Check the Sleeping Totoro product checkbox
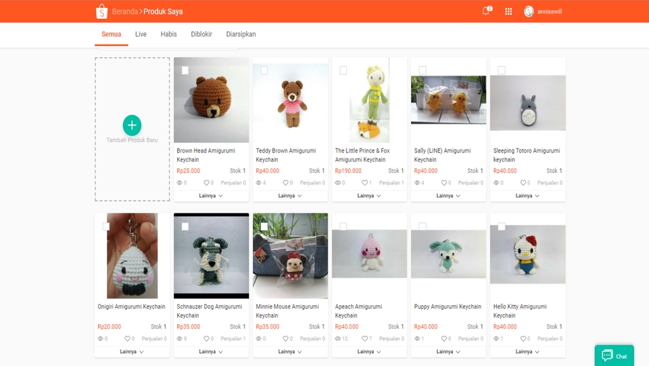649x366 pixels. click(501, 70)
